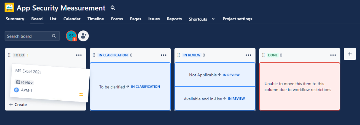Open the MS Excel 2021 card
The image size is (360, 125).
coord(50,83)
